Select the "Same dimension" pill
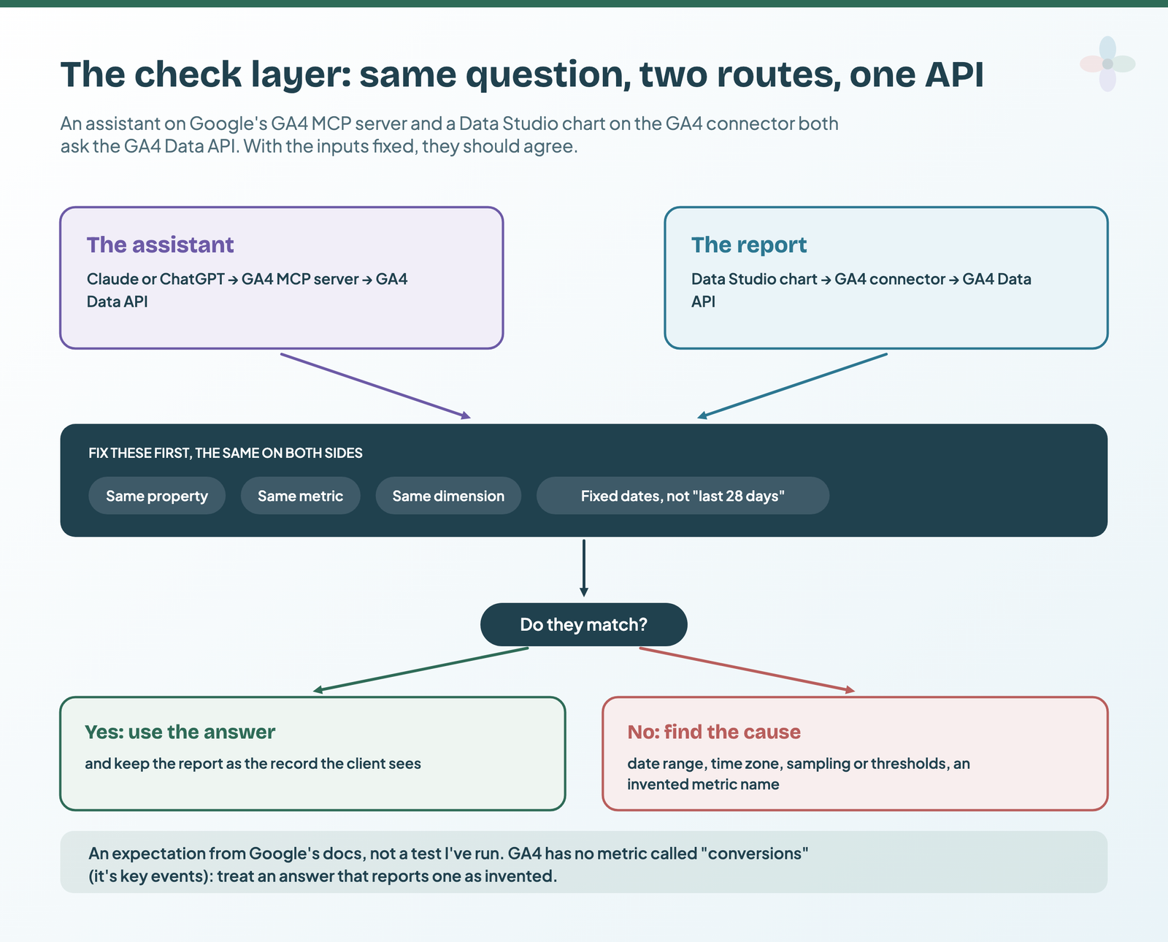 coord(448,496)
